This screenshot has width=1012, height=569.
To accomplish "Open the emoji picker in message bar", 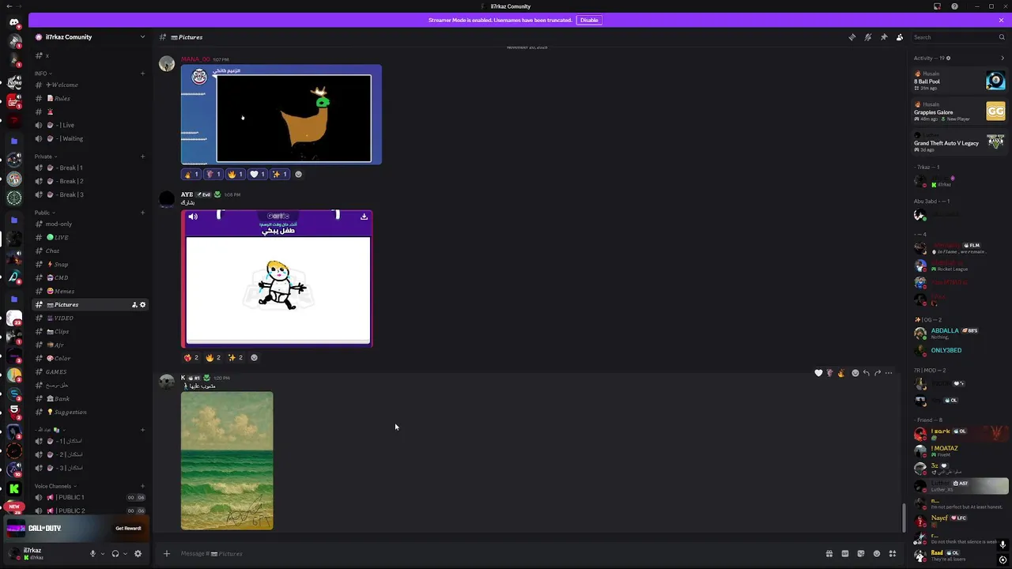I will [x=876, y=553].
